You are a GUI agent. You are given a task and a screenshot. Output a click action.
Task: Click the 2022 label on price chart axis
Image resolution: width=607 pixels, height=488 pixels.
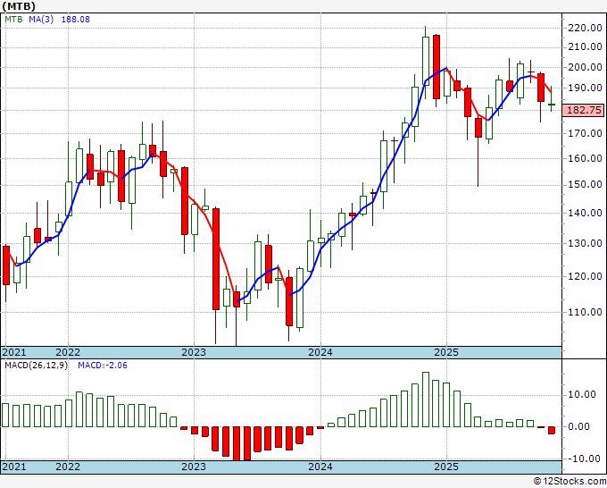point(68,352)
